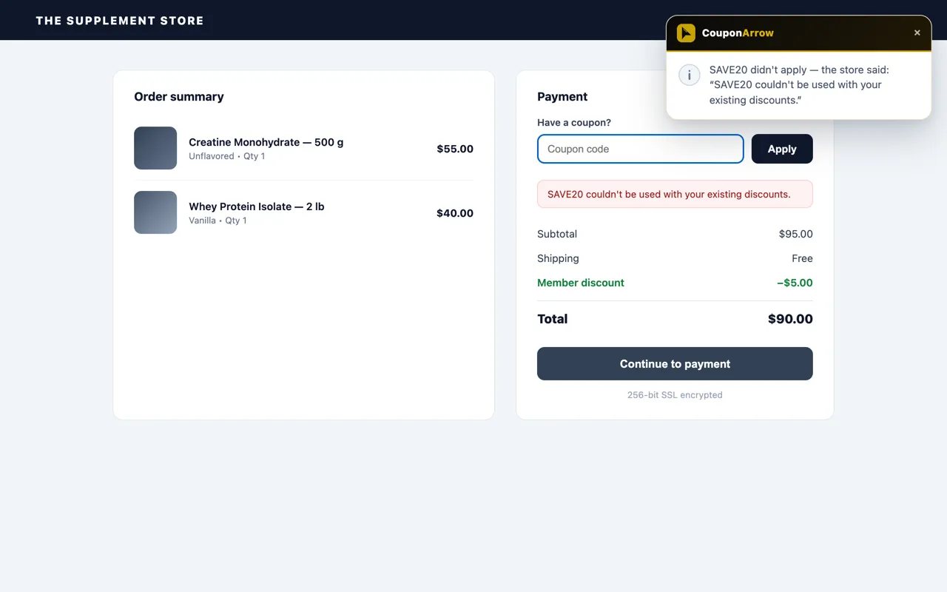947x592 pixels.
Task: Click Continue to payment button
Action: (675, 363)
